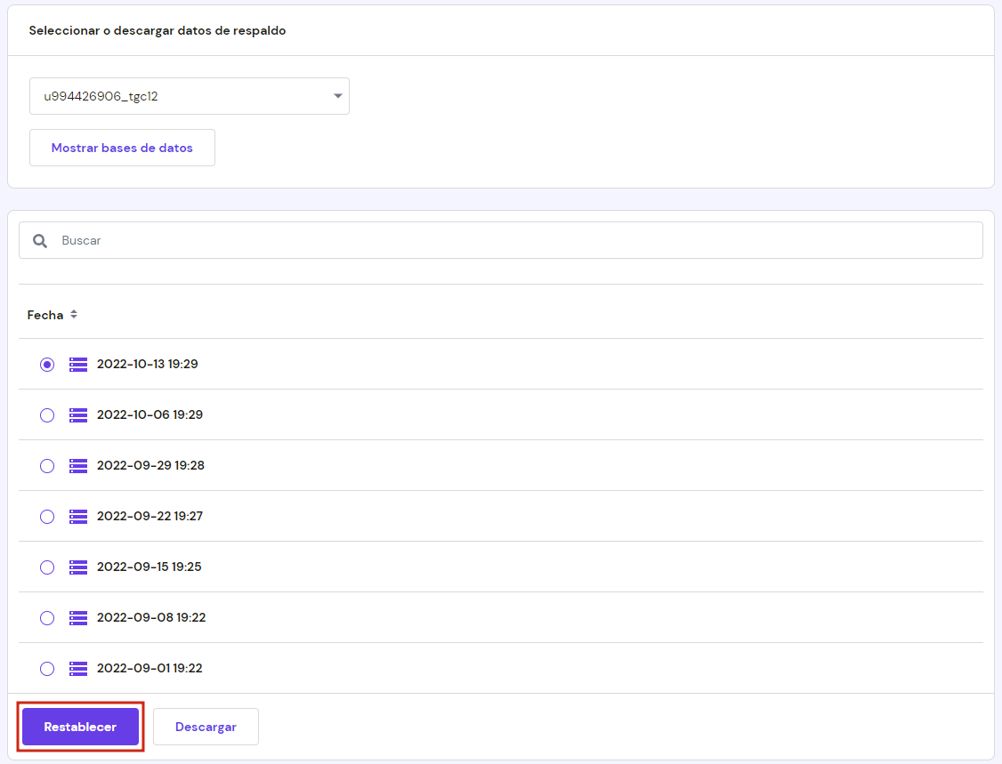Select the backup from 2022-09-15
The image size is (1002, 764).
[x=47, y=567]
